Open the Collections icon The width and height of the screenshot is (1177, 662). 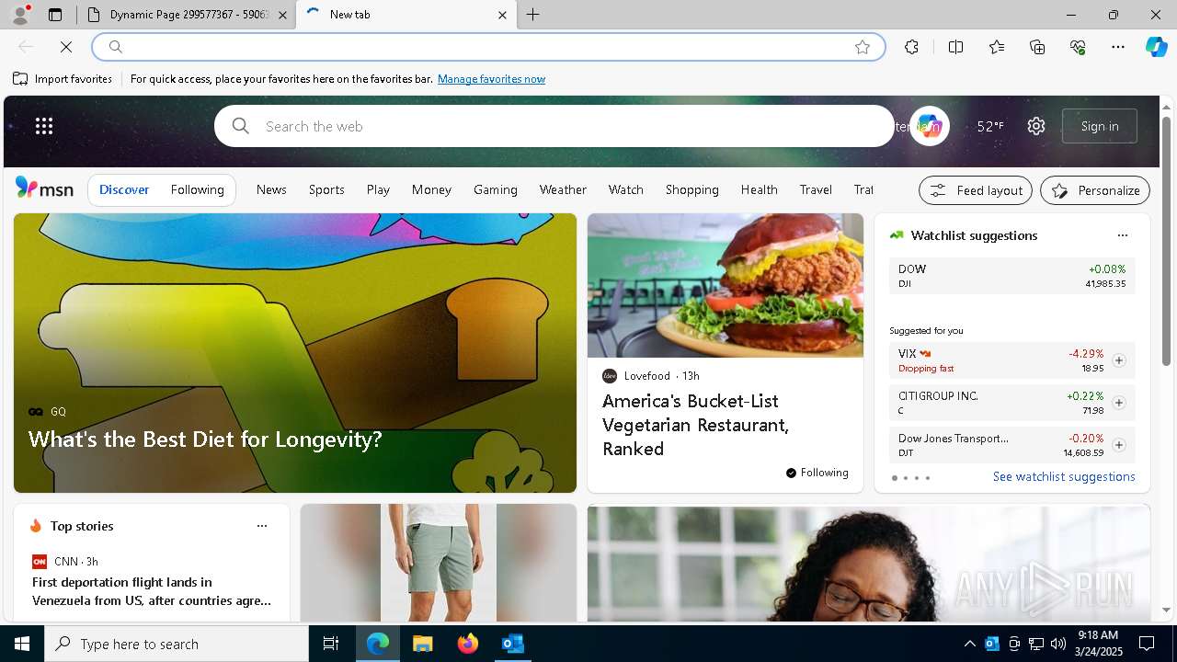(x=1037, y=47)
